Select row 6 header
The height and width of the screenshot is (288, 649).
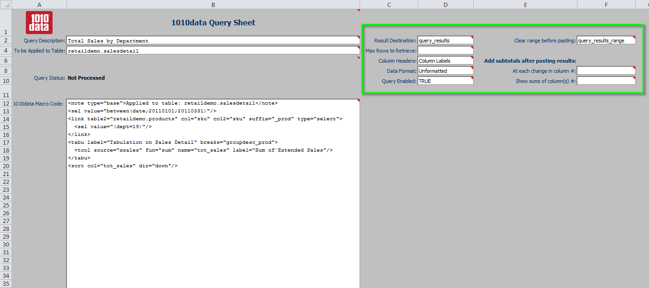[6, 61]
